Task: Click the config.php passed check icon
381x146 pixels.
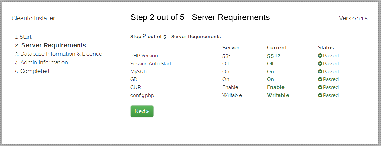Action: [x=320, y=95]
